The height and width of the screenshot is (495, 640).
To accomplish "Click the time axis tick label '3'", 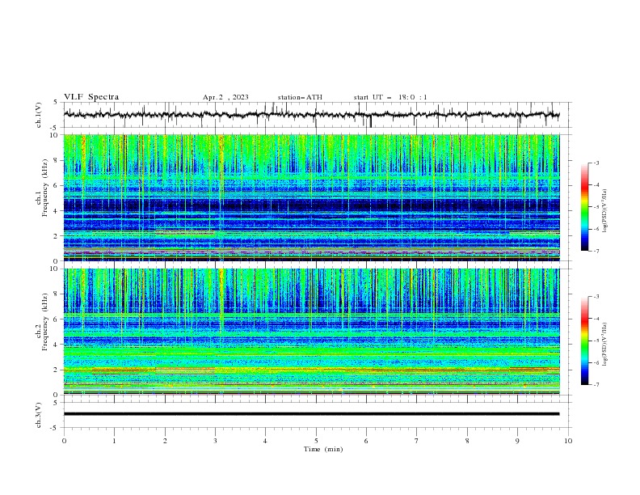I will 215,441.
